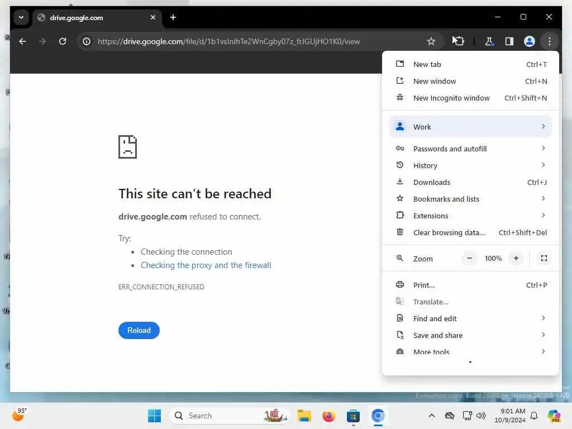Choose New window from menu

(470, 82)
